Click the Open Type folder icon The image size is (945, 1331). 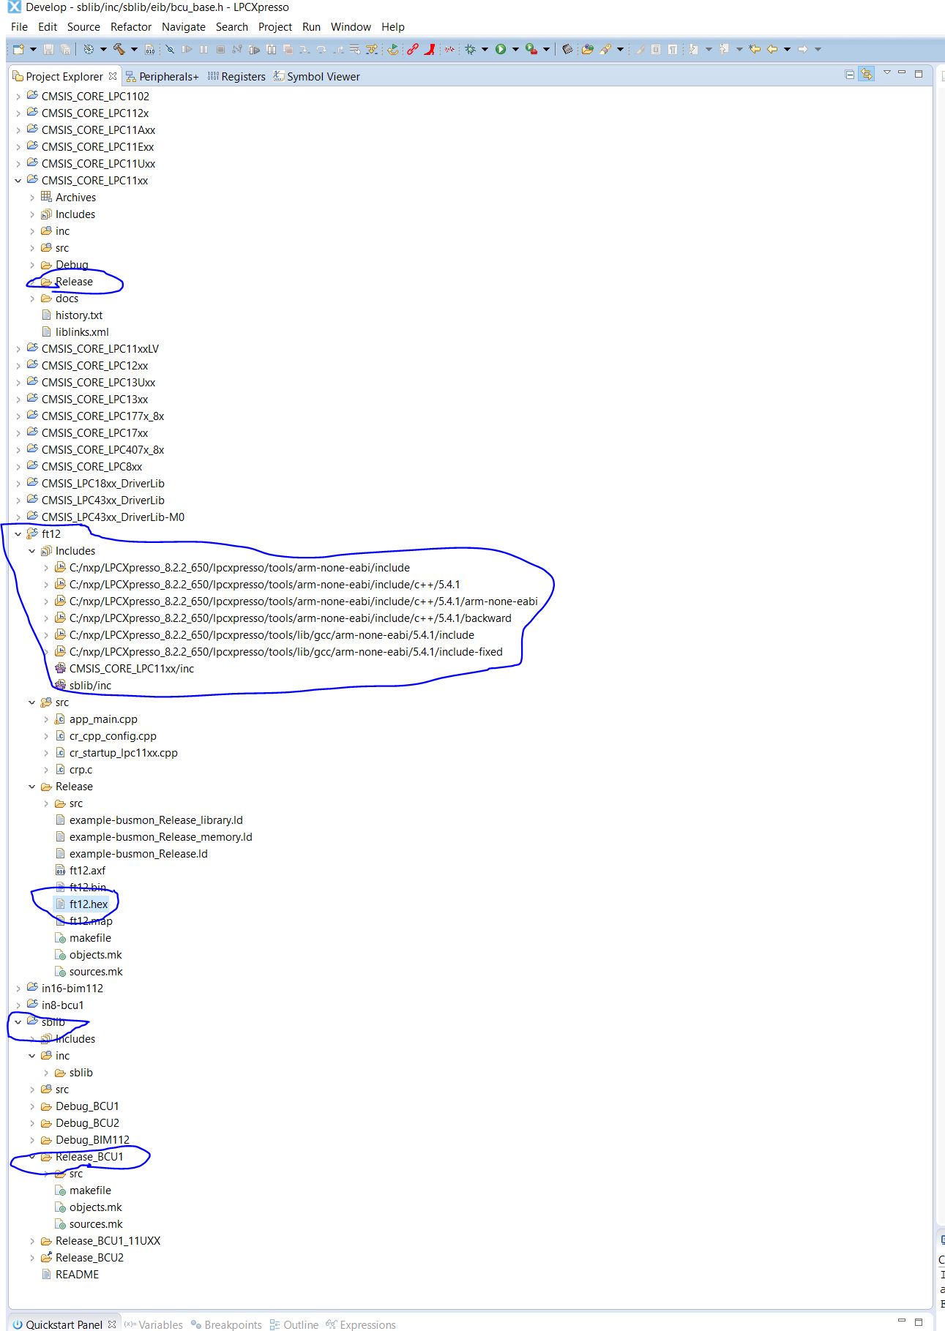(x=587, y=49)
